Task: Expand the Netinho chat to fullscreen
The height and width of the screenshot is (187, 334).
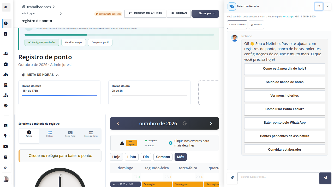Action: coord(319,6)
